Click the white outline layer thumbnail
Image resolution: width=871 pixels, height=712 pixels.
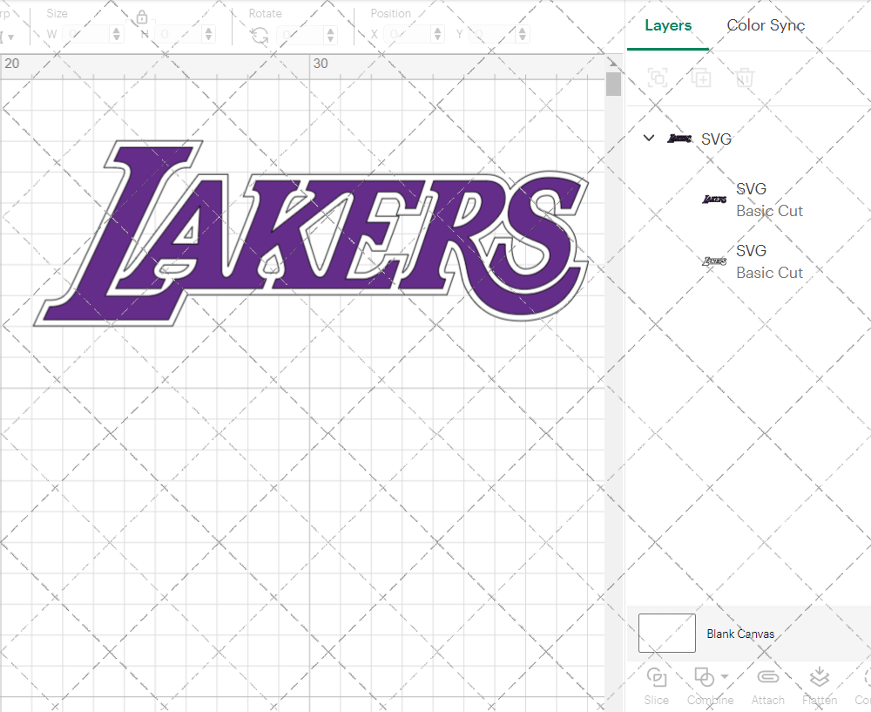(x=714, y=261)
